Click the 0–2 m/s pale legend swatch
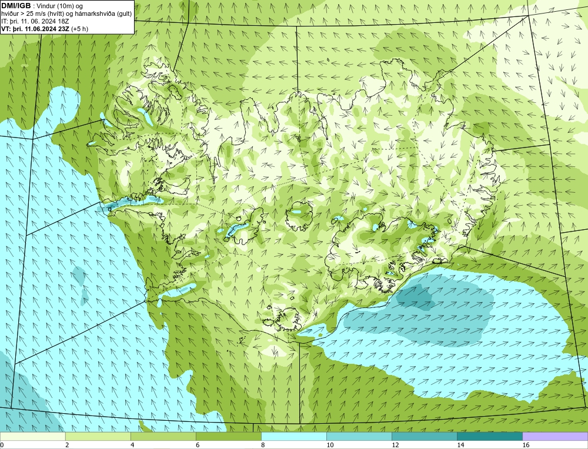 point(32,436)
